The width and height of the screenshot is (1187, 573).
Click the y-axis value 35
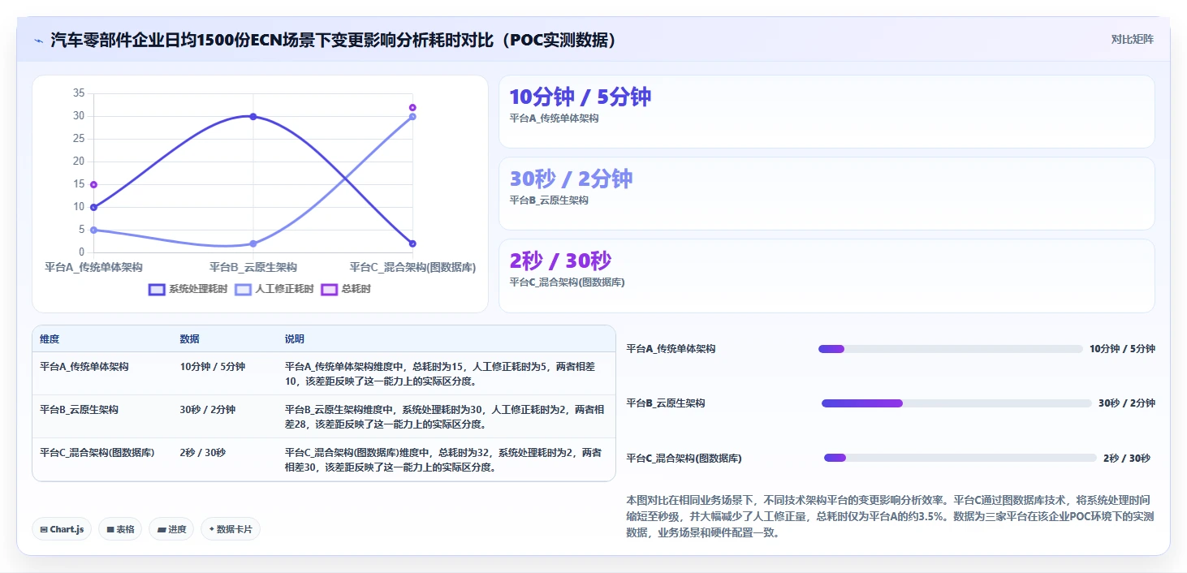point(79,93)
